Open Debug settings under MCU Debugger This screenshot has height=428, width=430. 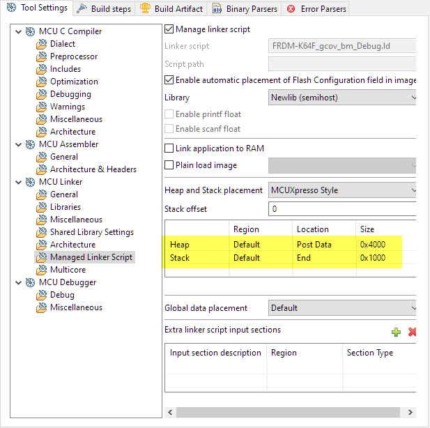[x=62, y=295]
